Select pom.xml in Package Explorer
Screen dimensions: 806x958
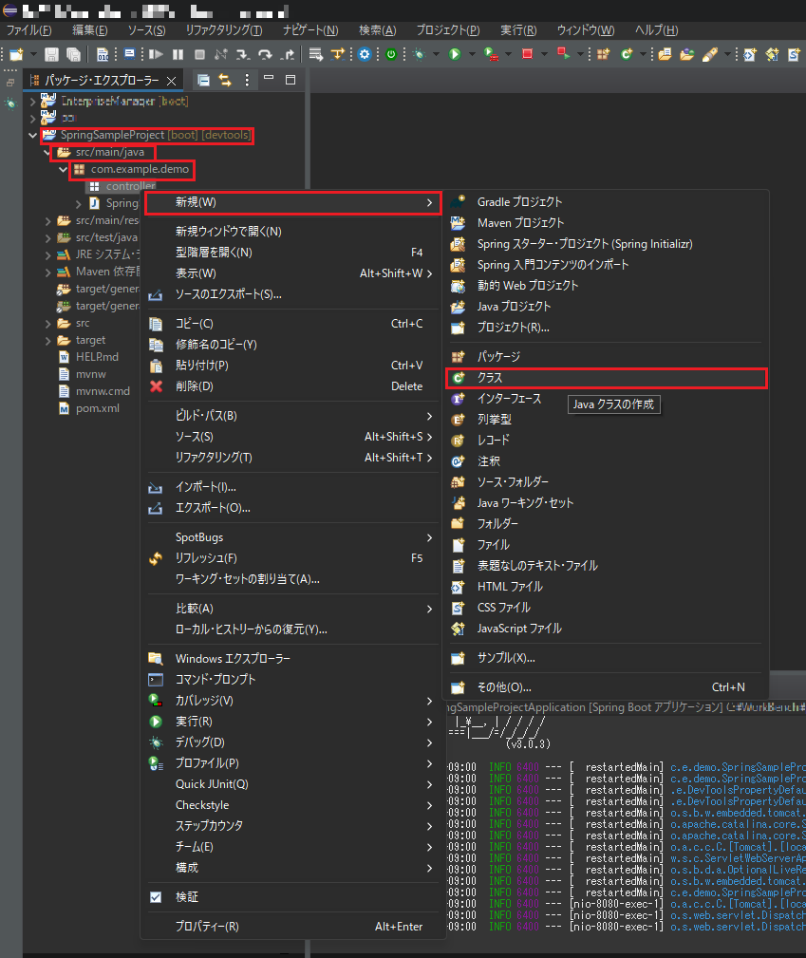pyautogui.click(x=97, y=408)
